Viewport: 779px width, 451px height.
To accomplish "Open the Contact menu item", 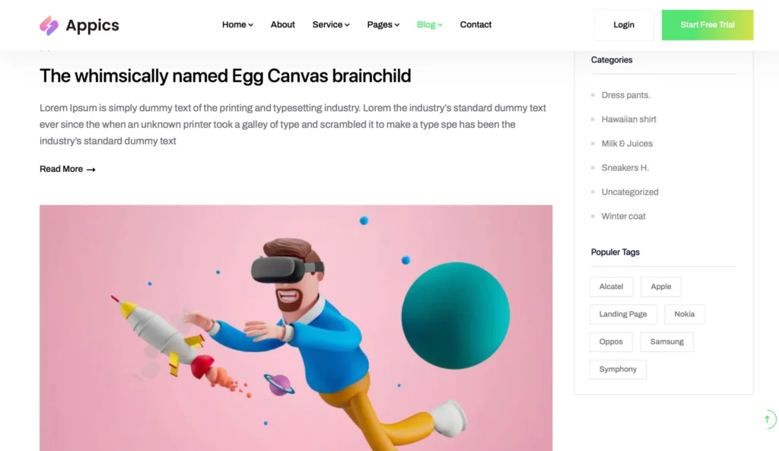I will tap(475, 25).
